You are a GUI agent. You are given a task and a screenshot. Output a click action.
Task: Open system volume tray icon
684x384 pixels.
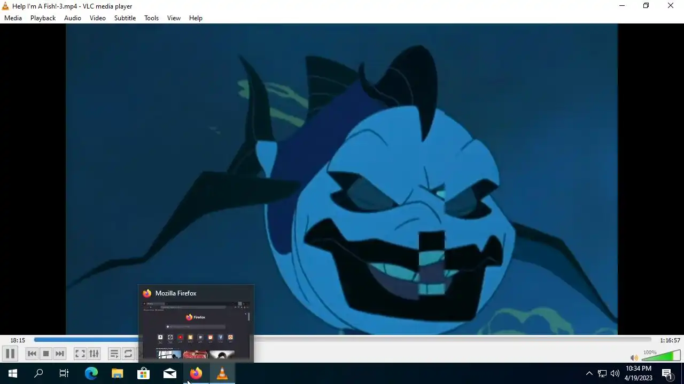615,373
